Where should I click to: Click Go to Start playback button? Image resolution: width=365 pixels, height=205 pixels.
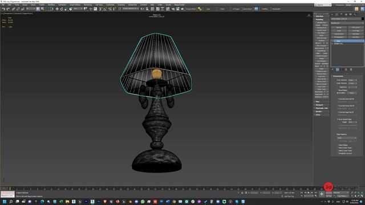[302, 192]
